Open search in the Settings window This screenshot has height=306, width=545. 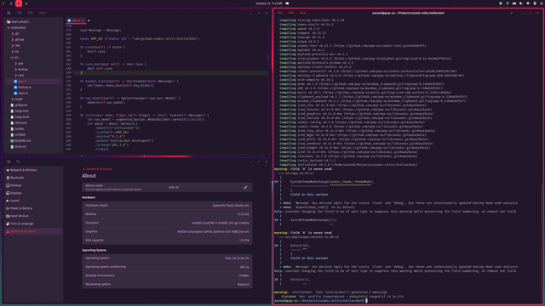[18, 161]
